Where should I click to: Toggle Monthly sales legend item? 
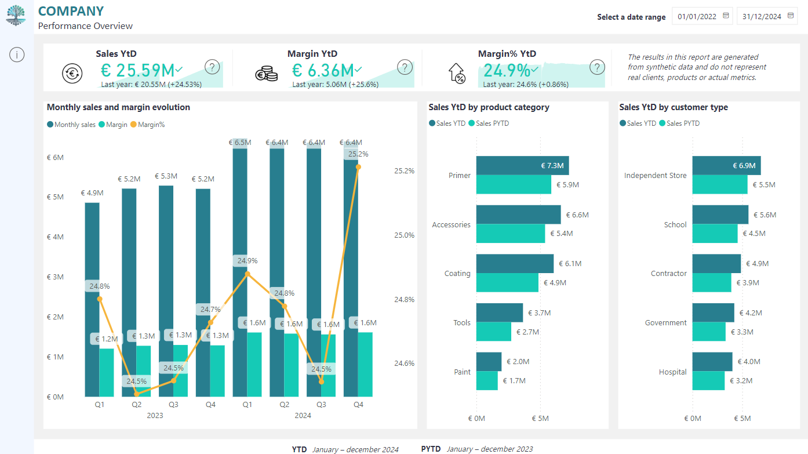[71, 125]
